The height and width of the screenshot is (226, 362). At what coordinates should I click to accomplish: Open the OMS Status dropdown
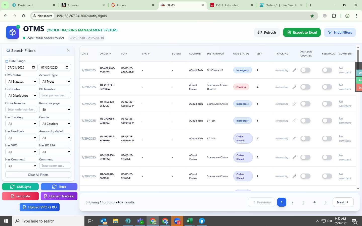pos(21,81)
